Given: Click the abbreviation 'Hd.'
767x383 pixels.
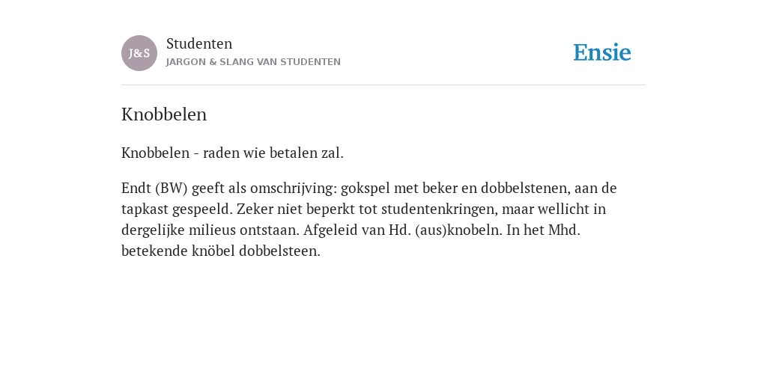Looking at the screenshot, I should point(400,230).
